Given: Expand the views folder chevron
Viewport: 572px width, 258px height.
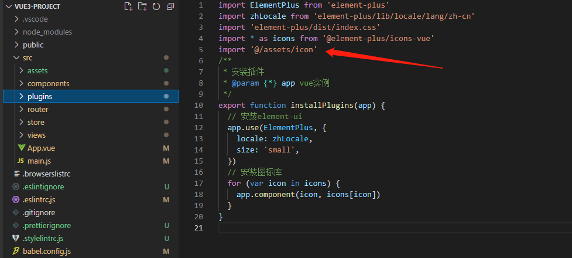Looking at the screenshot, I should coord(21,135).
